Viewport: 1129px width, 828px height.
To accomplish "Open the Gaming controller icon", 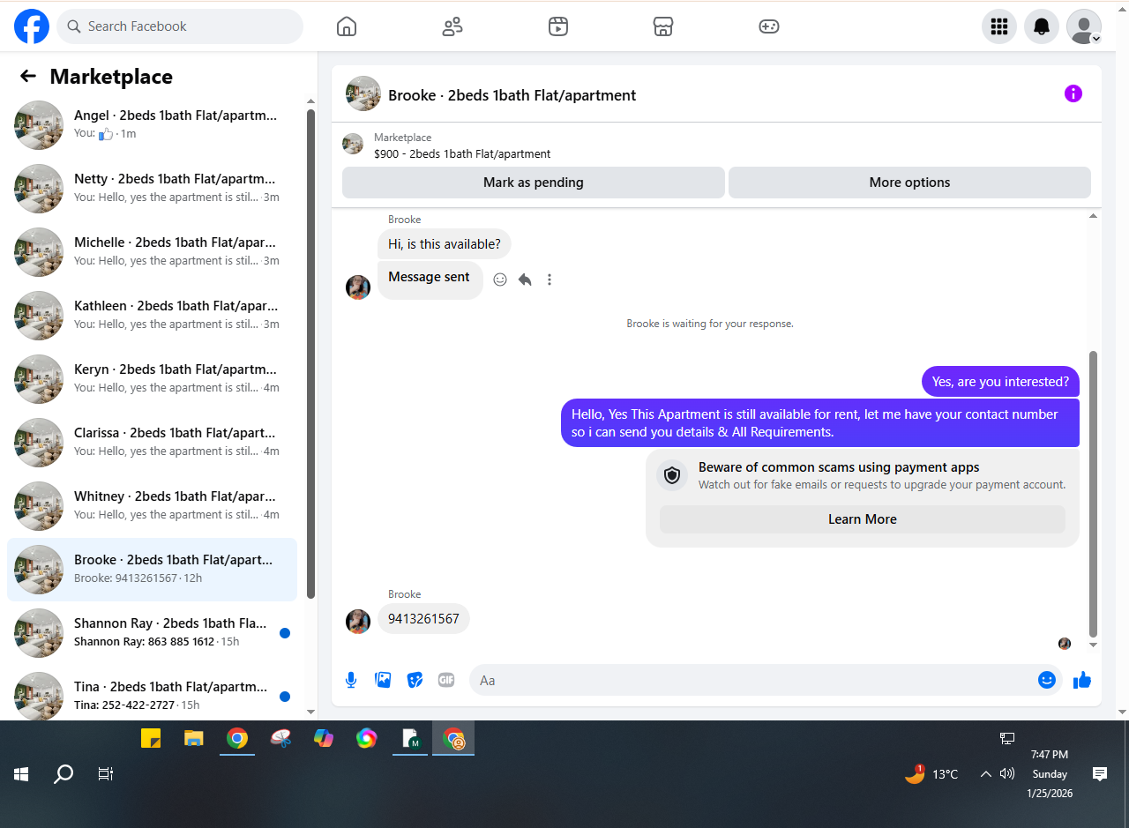I will (x=769, y=26).
